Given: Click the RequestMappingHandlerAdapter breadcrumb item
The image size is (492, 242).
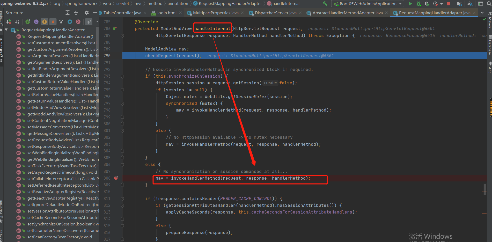Looking at the screenshot, I should coord(228,4).
